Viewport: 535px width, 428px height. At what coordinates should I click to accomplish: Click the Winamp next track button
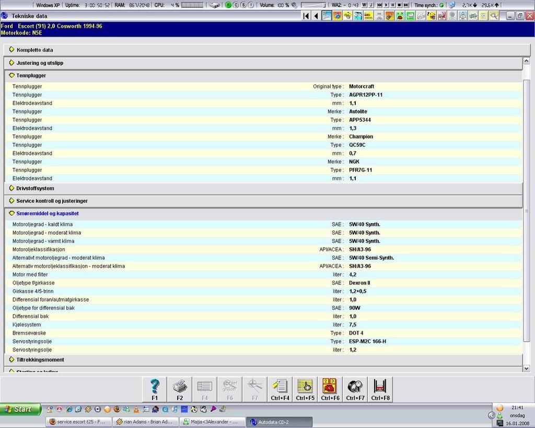point(406,5)
